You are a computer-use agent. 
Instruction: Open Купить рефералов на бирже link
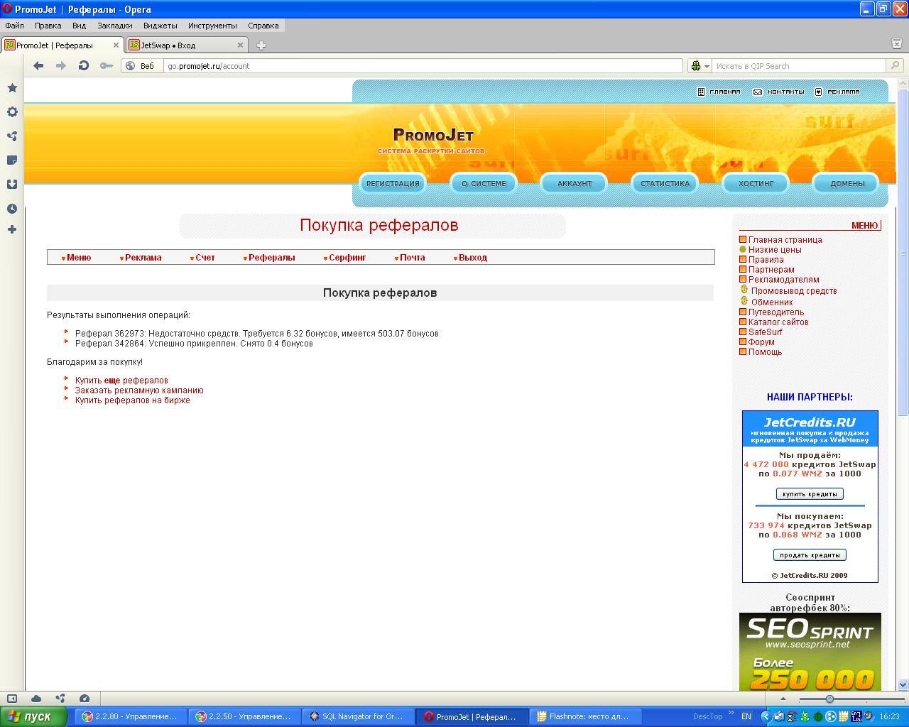coord(133,400)
